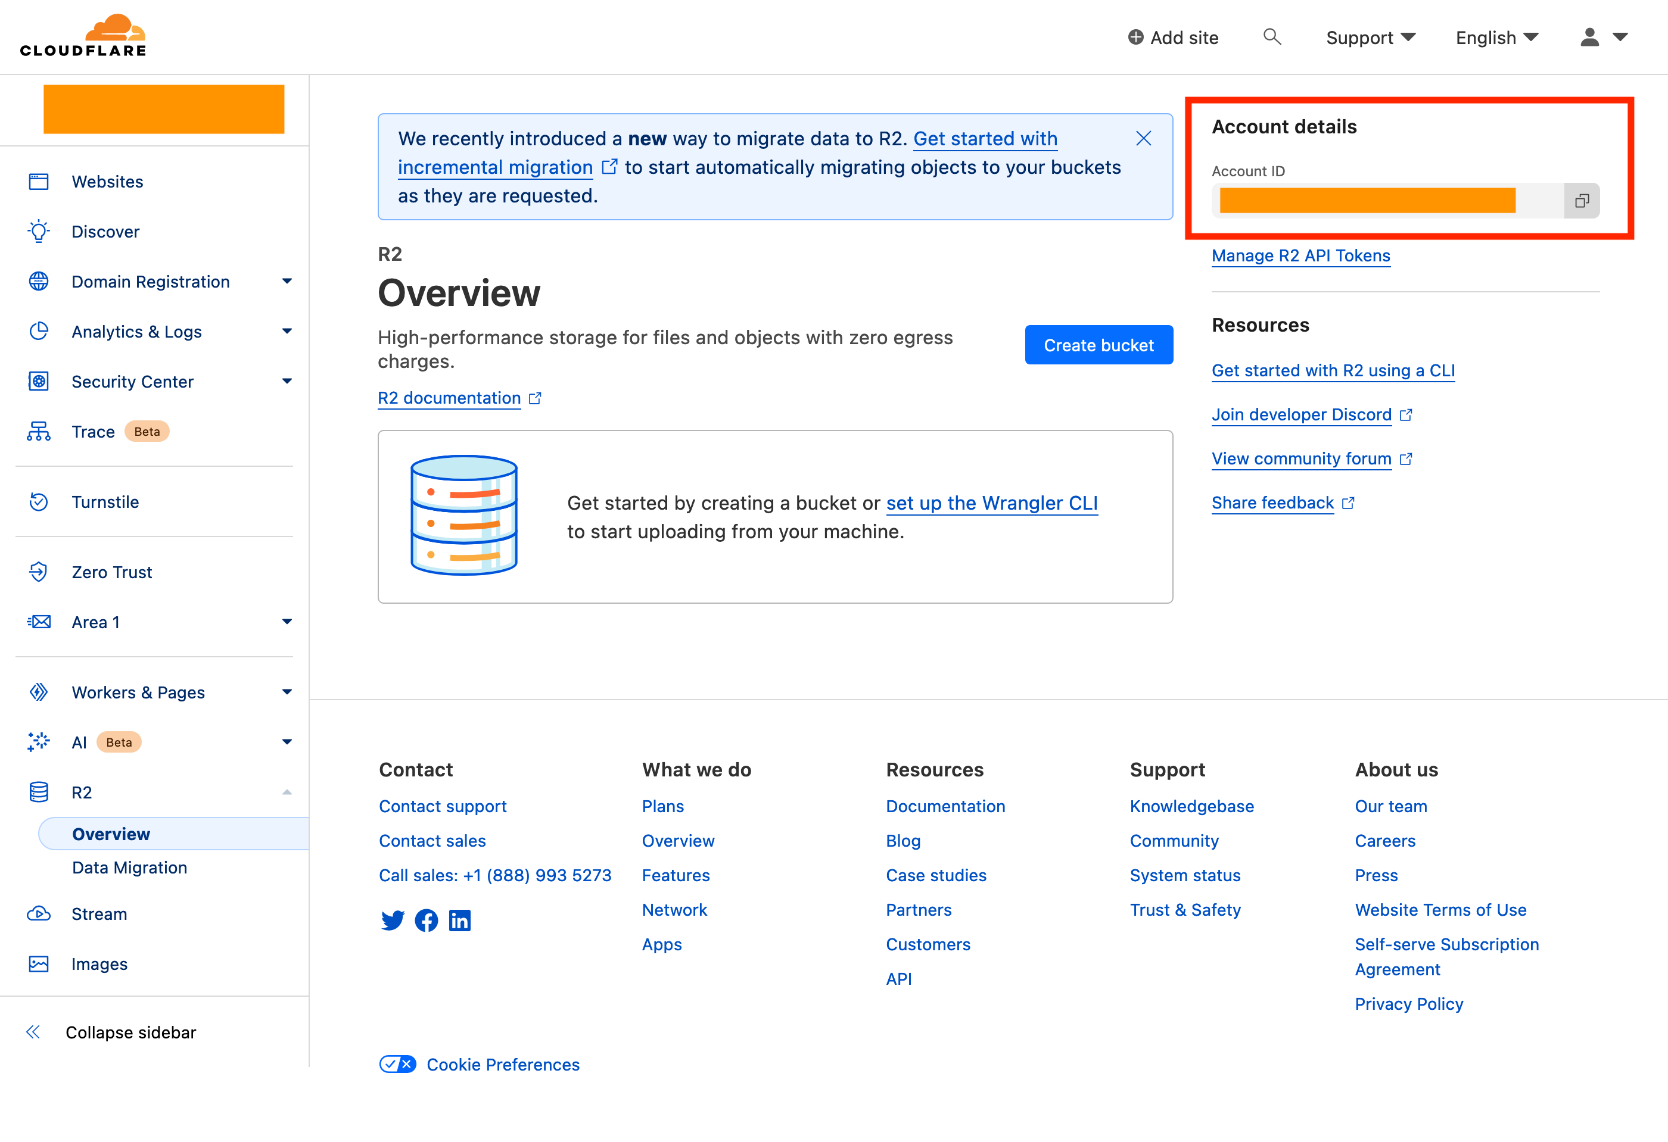The image size is (1668, 1142).
Task: Toggle the Cookie Preferences switch
Action: (397, 1064)
